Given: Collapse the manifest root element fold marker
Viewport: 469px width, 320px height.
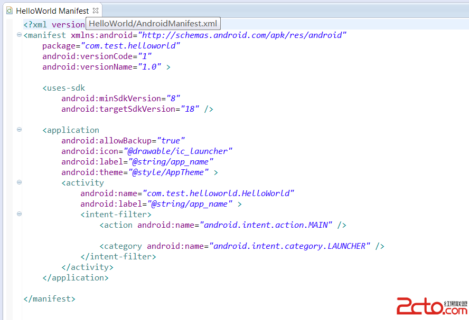Looking at the screenshot, I should tap(20, 35).
